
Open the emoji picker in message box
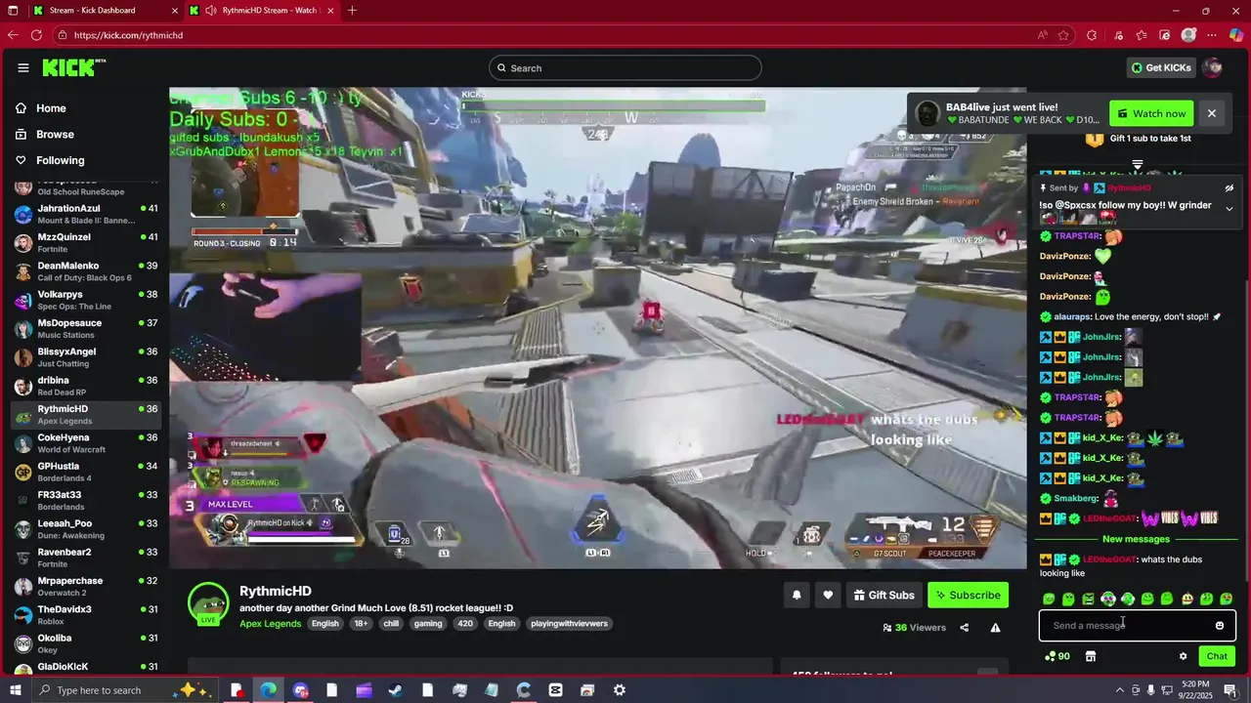pyautogui.click(x=1219, y=626)
